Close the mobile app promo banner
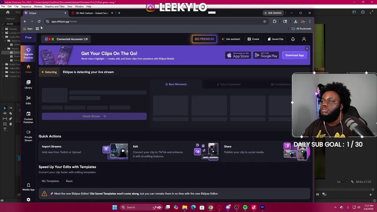377x212 pixels. 307,49
